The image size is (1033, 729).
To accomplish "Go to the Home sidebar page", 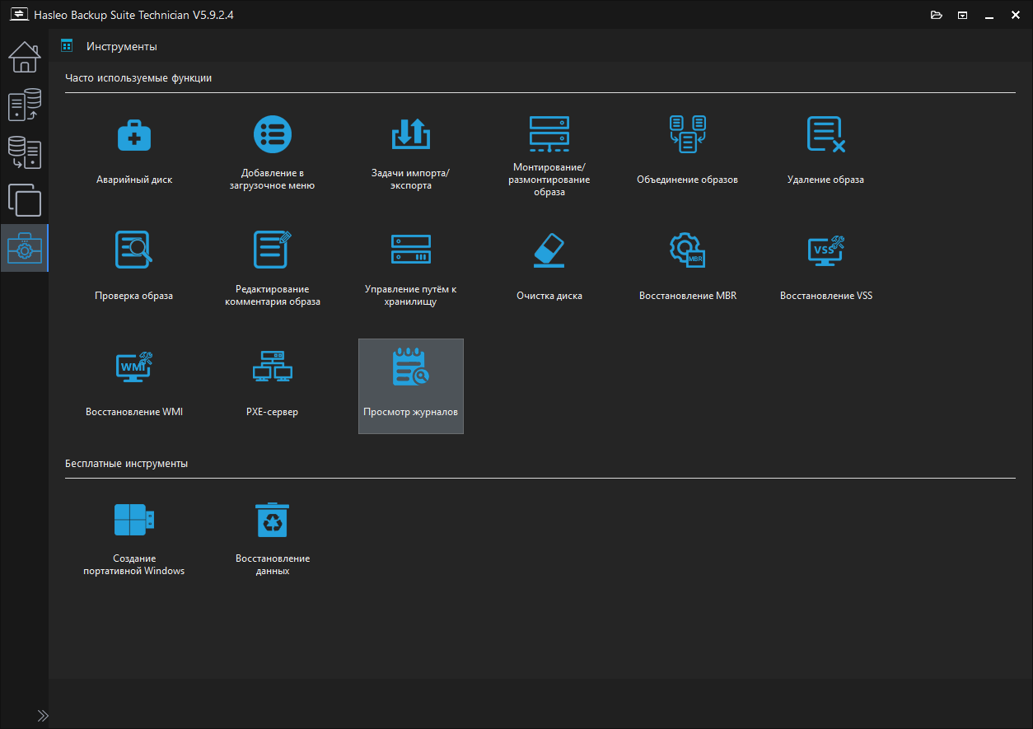I will (x=25, y=57).
